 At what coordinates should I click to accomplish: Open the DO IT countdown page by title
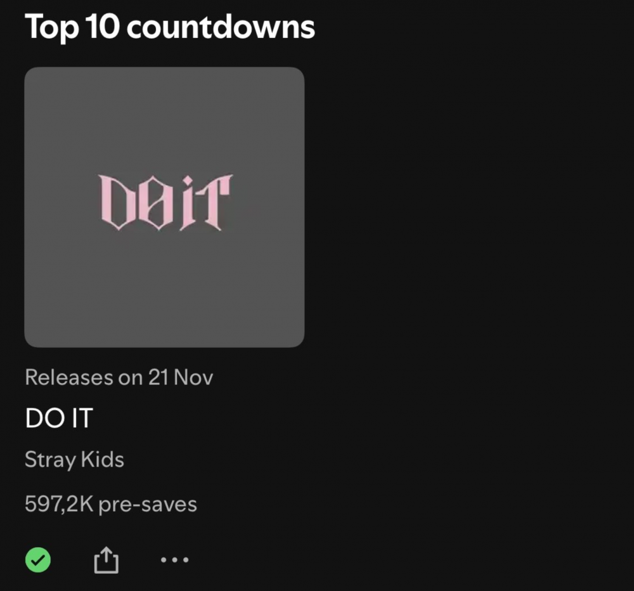tap(58, 419)
